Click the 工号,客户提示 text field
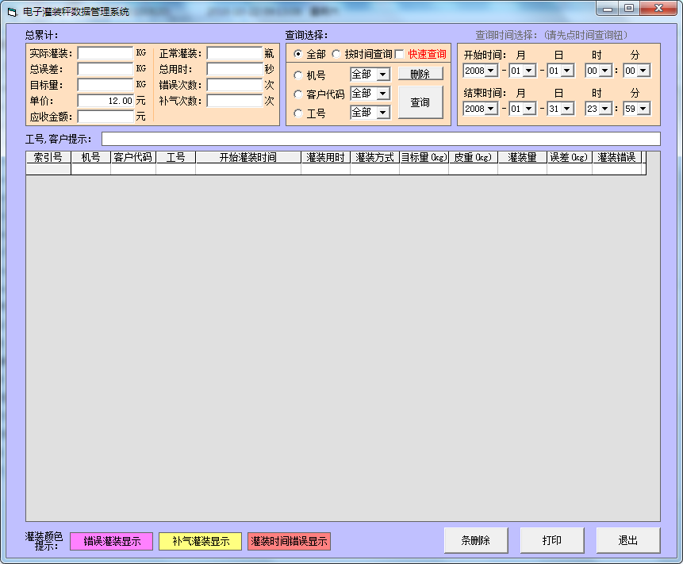This screenshot has height=564, width=683. pyautogui.click(x=380, y=139)
